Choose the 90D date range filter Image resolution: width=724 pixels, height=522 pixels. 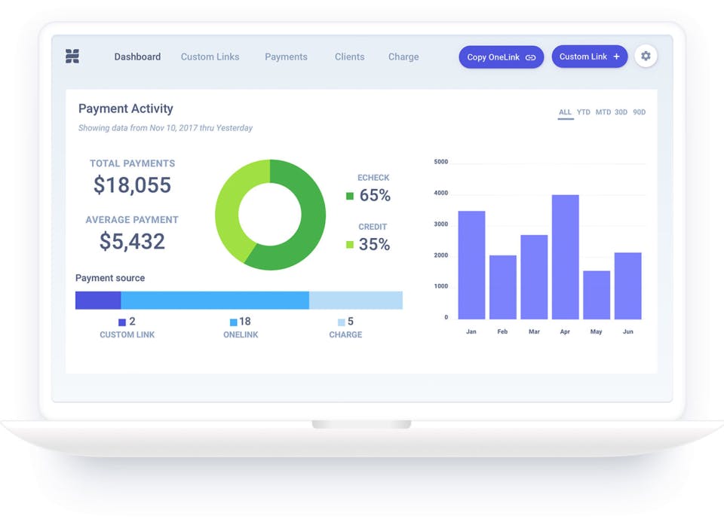click(640, 112)
